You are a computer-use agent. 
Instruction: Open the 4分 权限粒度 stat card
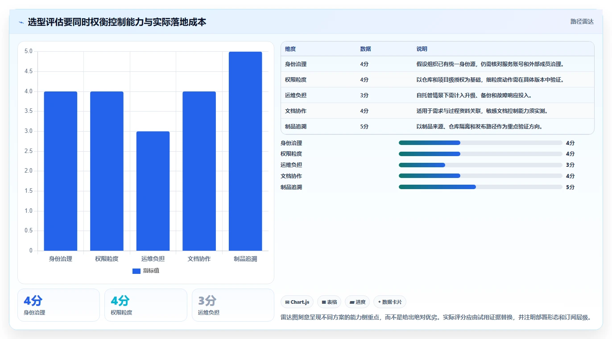tap(146, 305)
